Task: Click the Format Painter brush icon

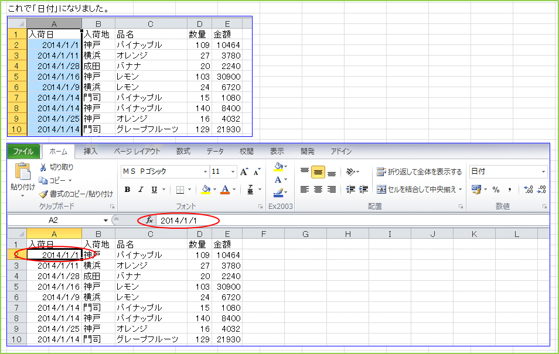Action: click(43, 194)
